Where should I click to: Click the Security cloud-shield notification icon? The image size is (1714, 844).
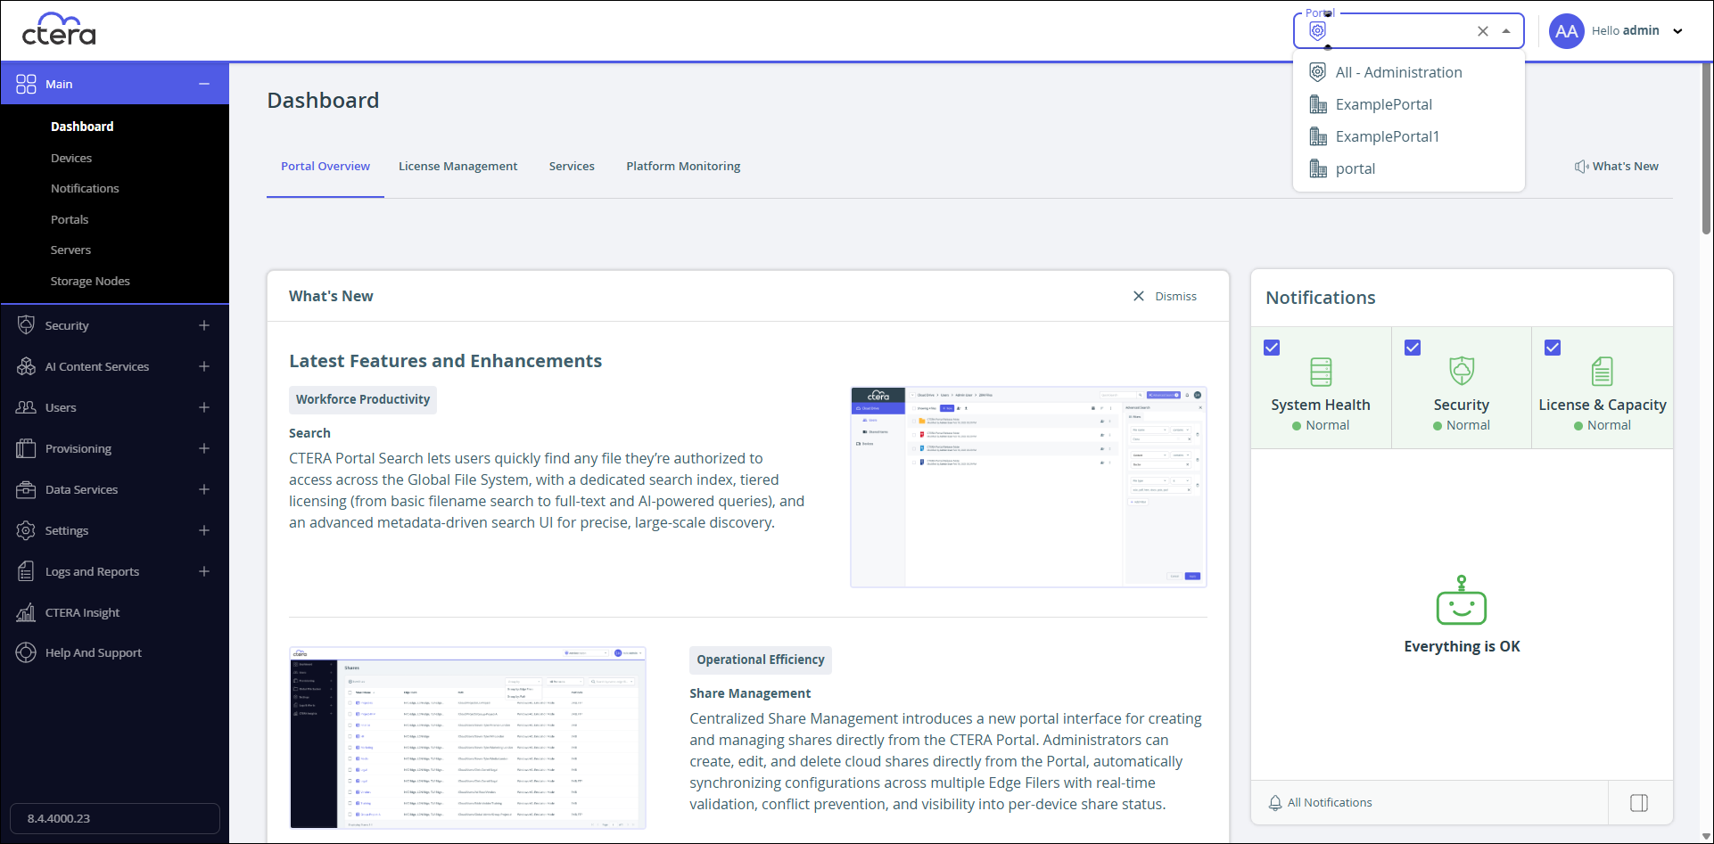coord(1462,370)
